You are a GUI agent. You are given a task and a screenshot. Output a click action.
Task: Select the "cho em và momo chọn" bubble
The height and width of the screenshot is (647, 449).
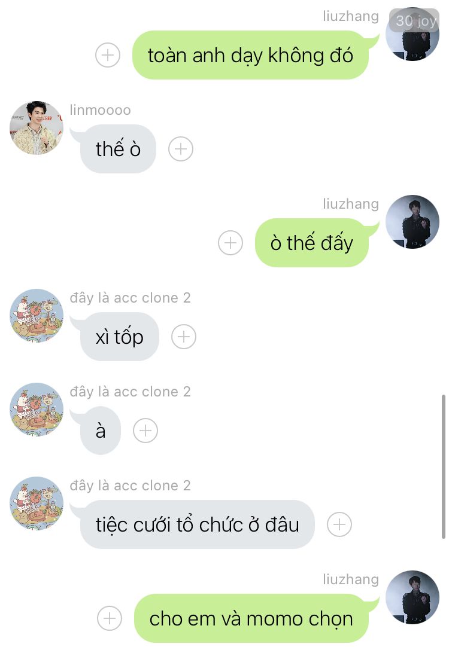pyautogui.click(x=251, y=618)
